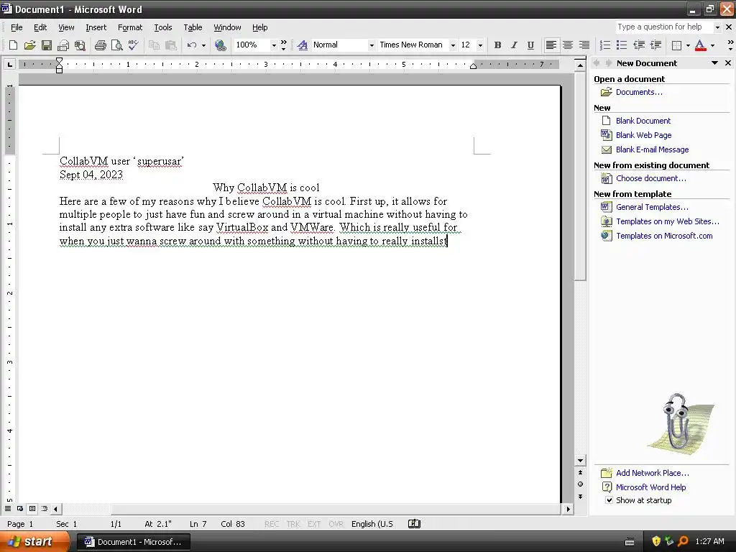
Task: Click the Blank Document link
Action: [x=643, y=121]
